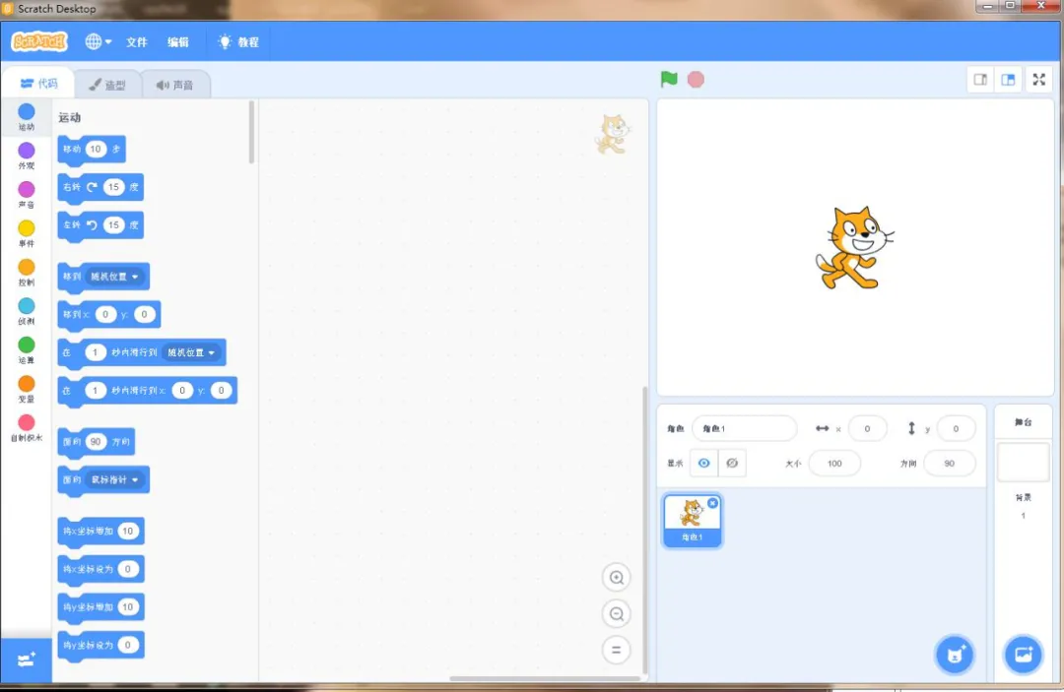Click the 左转 15 度 block

pyautogui.click(x=100, y=225)
